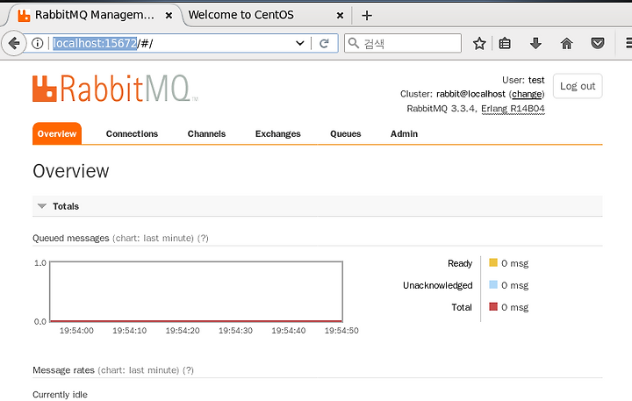The image size is (632, 401).
Task: Click the magnifier icon in search box
Action: click(354, 43)
